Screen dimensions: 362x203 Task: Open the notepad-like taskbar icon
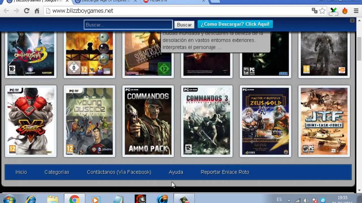[x=118, y=199]
